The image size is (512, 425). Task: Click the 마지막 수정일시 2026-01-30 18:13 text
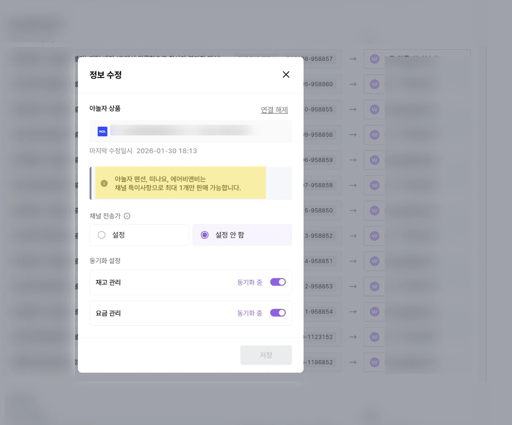tap(143, 151)
